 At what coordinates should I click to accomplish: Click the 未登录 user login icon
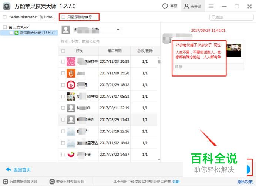[186, 6]
